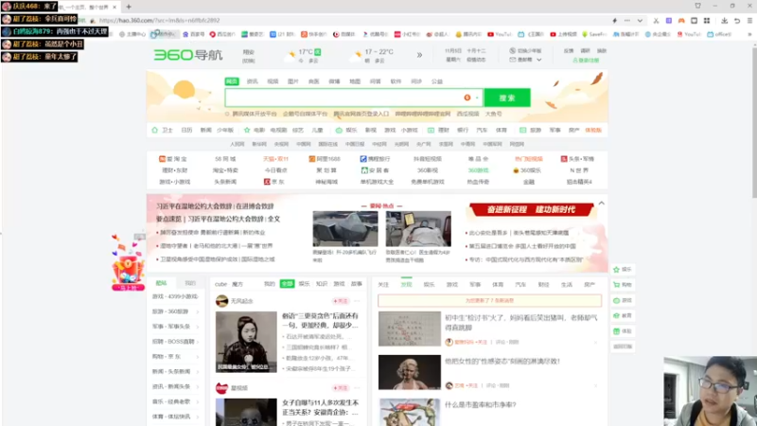Click the page vertical scrollbar
The height and width of the screenshot is (426, 757).
(x=754, y=121)
